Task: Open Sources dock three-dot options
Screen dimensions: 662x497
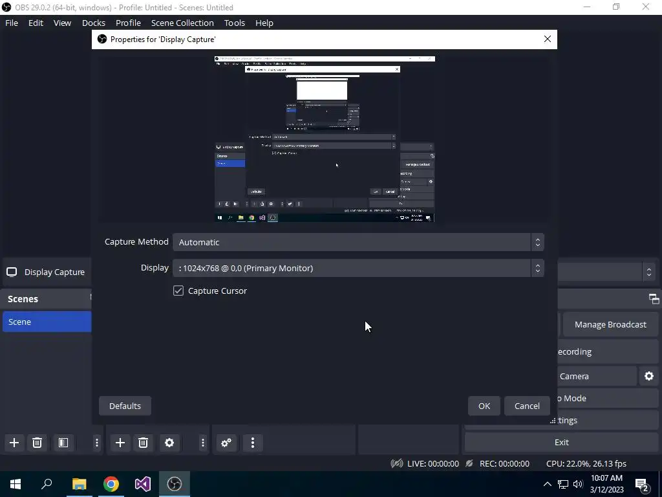Action: (202, 443)
